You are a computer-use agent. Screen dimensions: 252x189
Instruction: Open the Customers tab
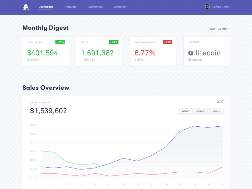coord(95,7)
